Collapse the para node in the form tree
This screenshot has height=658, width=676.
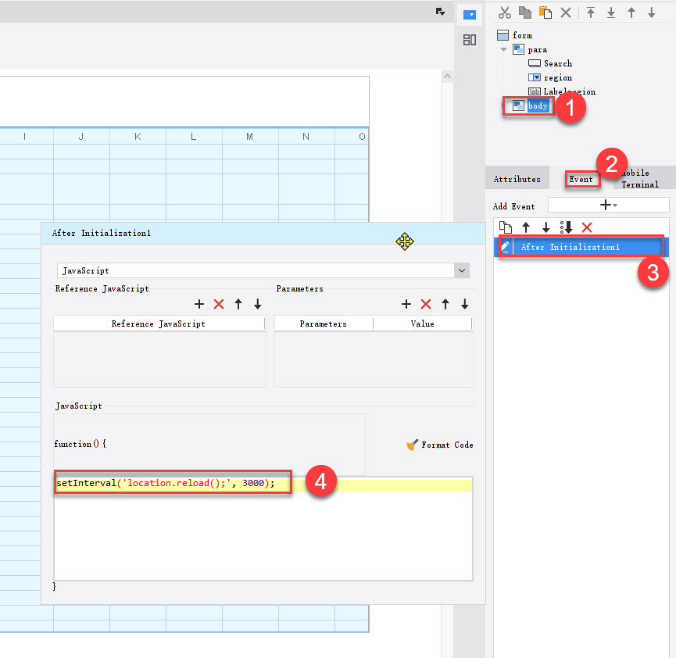[504, 48]
